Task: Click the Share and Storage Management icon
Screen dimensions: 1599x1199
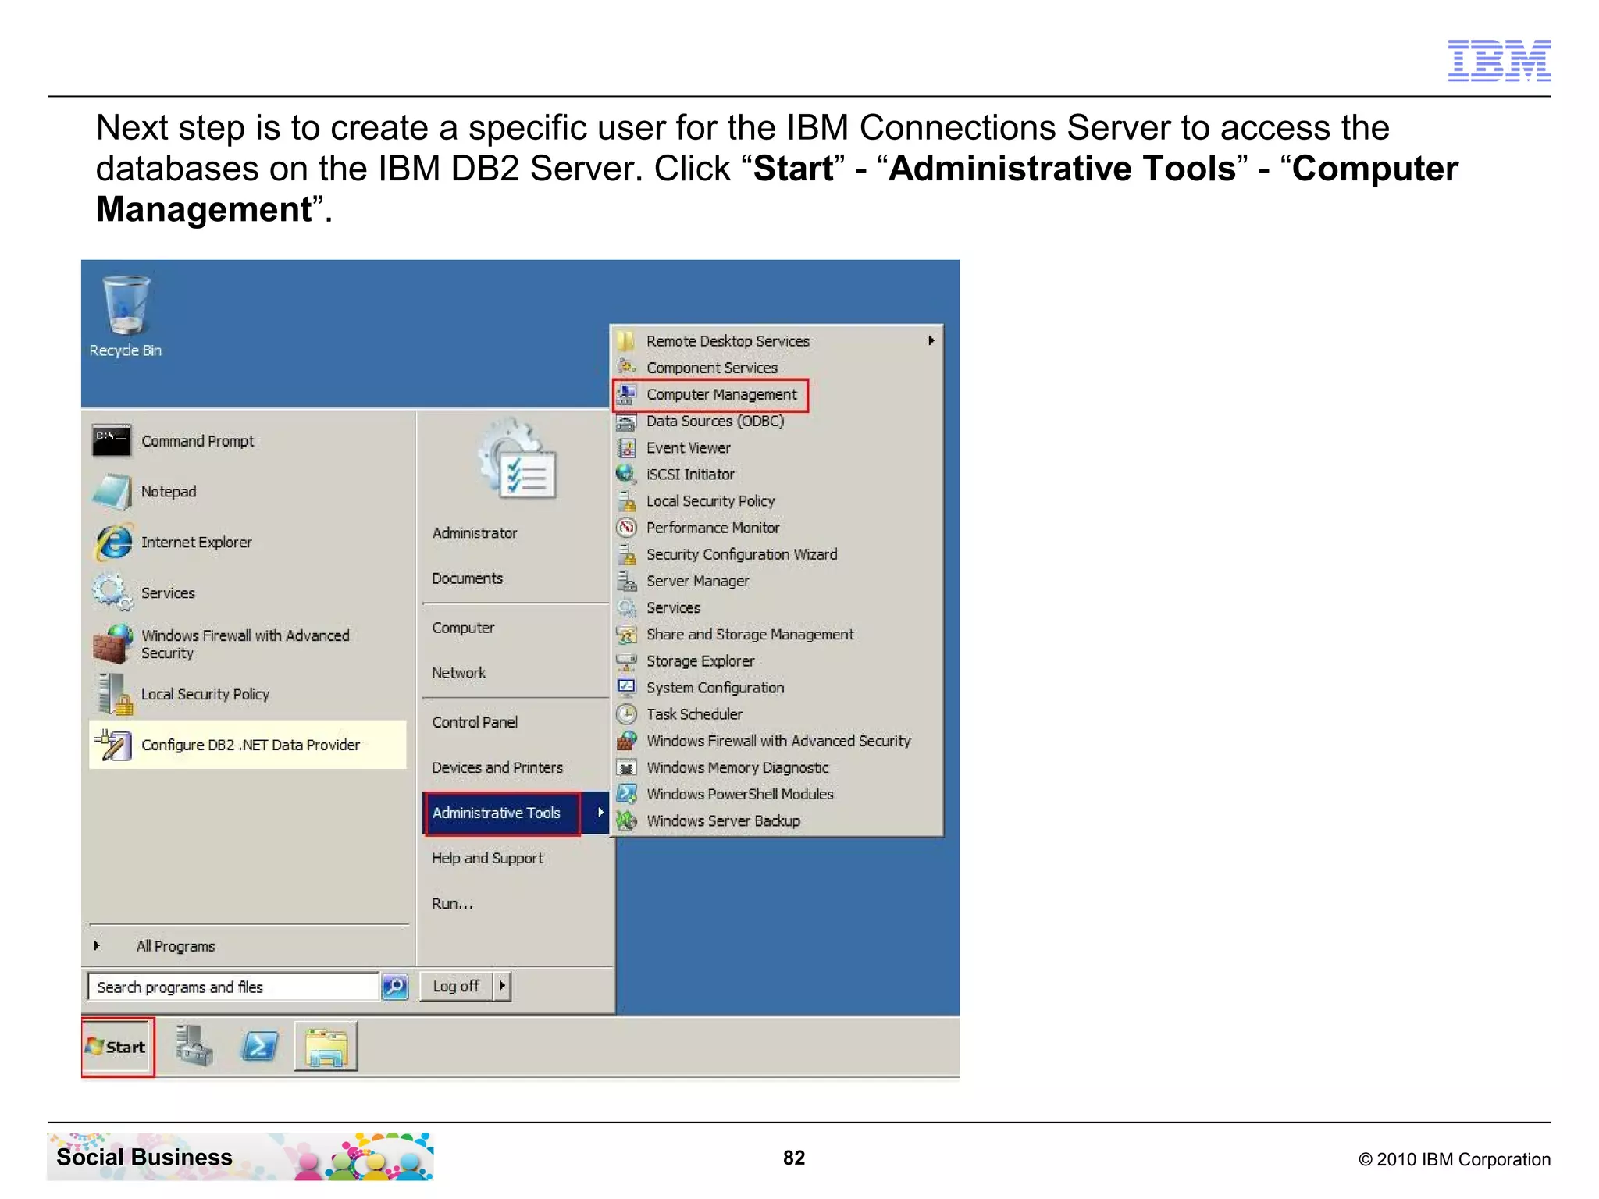Action: point(626,635)
